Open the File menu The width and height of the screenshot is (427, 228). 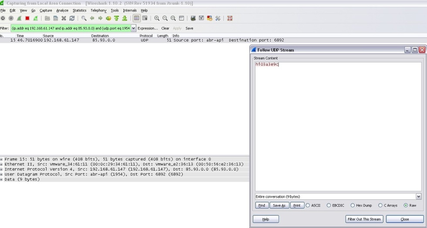click(x=3, y=10)
